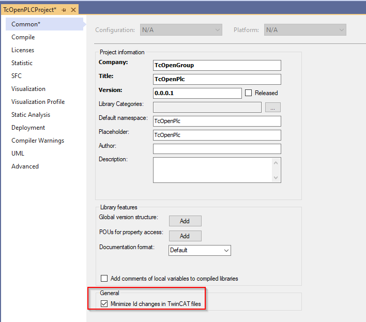Select the TcOpenPLCProject document tab
Image resolution: width=366 pixels, height=322 pixels.
coord(30,10)
